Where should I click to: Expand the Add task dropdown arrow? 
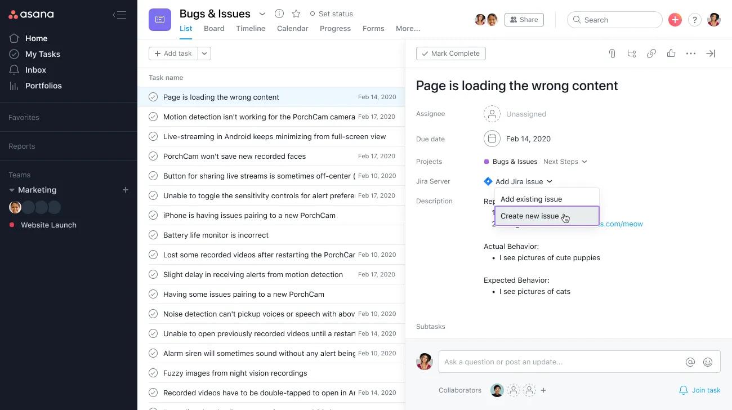click(x=204, y=53)
